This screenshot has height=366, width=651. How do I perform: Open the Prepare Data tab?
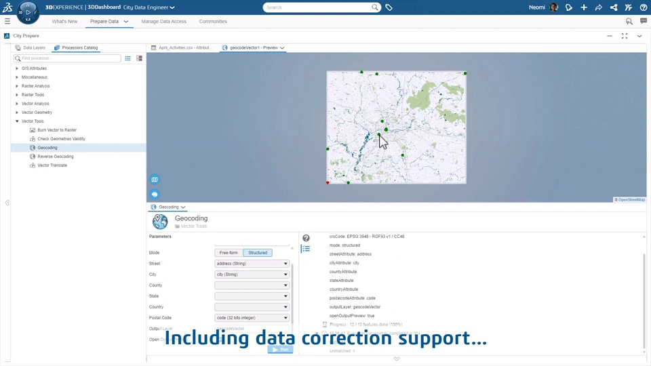[x=104, y=21]
